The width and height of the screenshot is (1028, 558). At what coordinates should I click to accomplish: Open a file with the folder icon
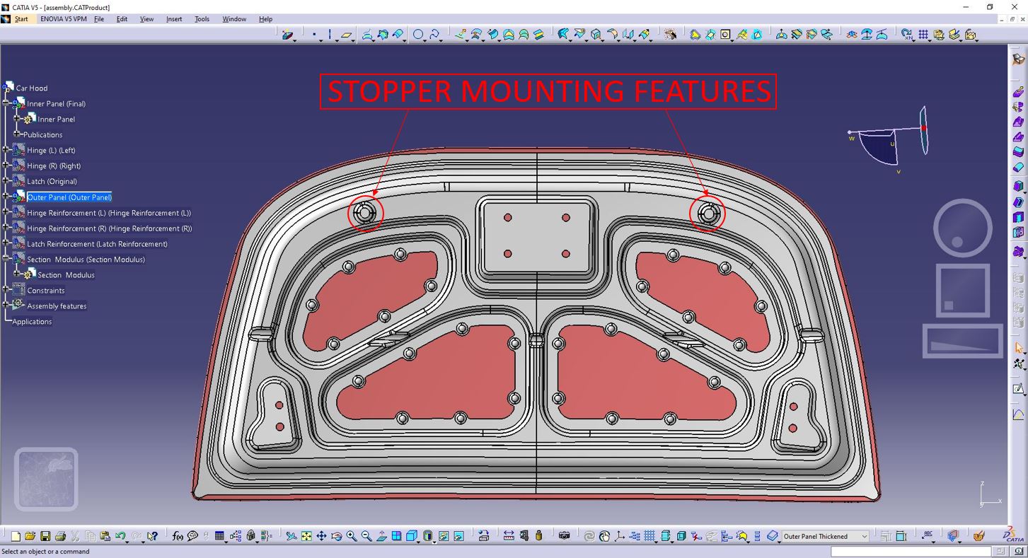(x=30, y=536)
